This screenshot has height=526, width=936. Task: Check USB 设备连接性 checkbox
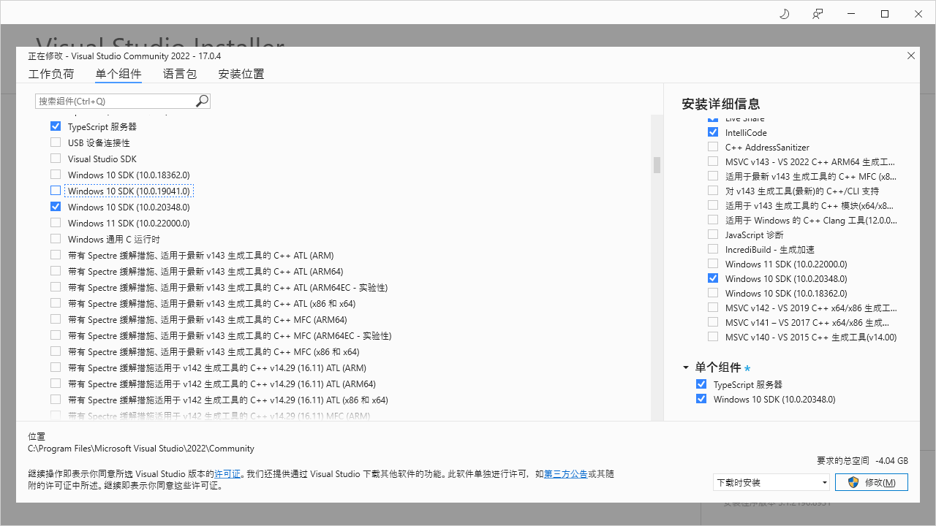(56, 142)
